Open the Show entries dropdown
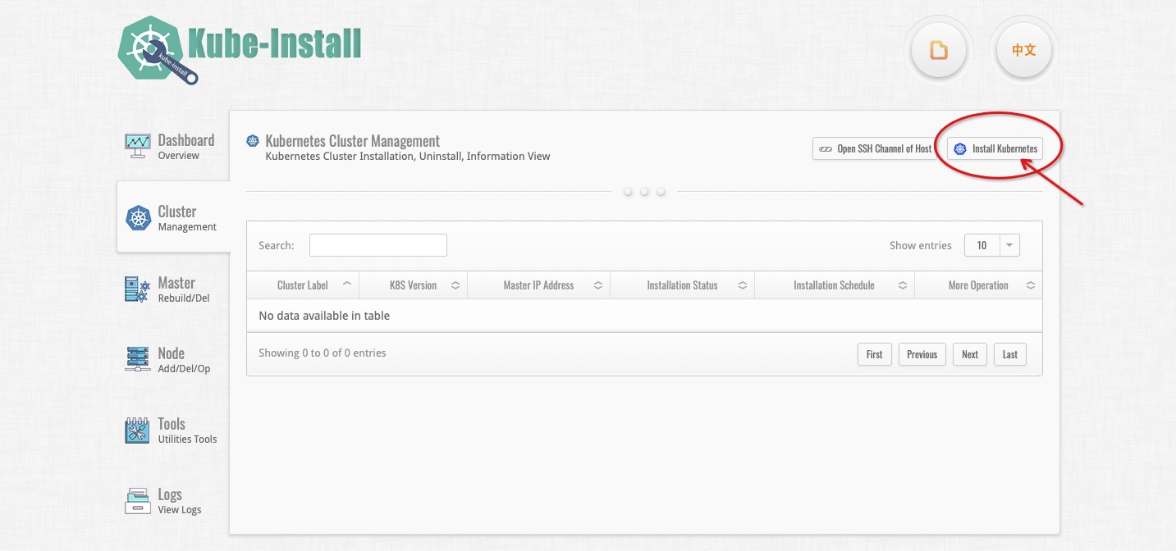This screenshot has height=551, width=1176. click(992, 245)
